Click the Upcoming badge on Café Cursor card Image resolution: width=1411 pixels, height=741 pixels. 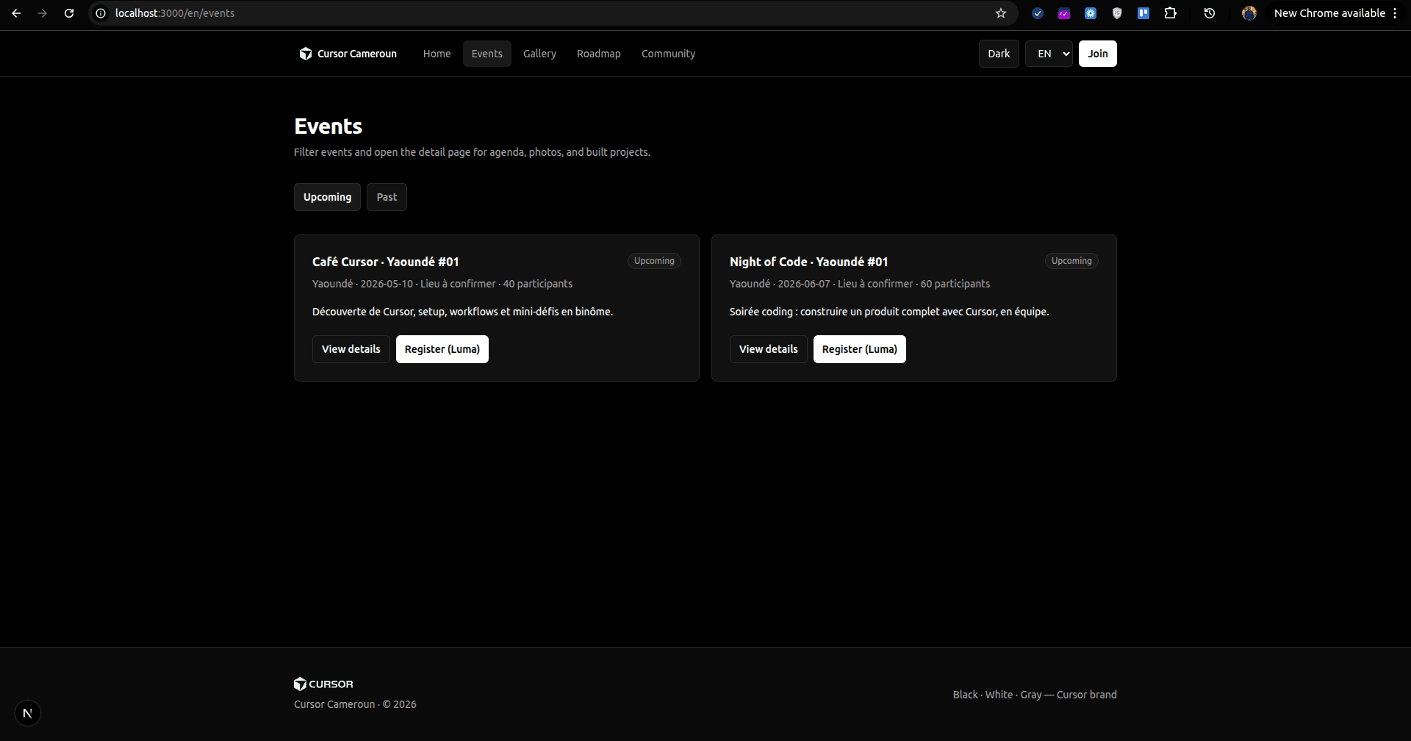click(654, 261)
